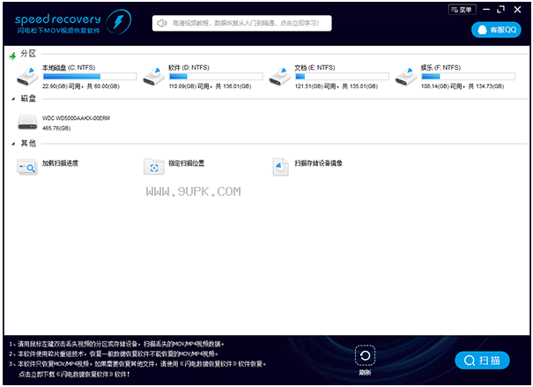The image size is (533, 387).
Task: Open the scan storage device image icon
Action: 280,167
